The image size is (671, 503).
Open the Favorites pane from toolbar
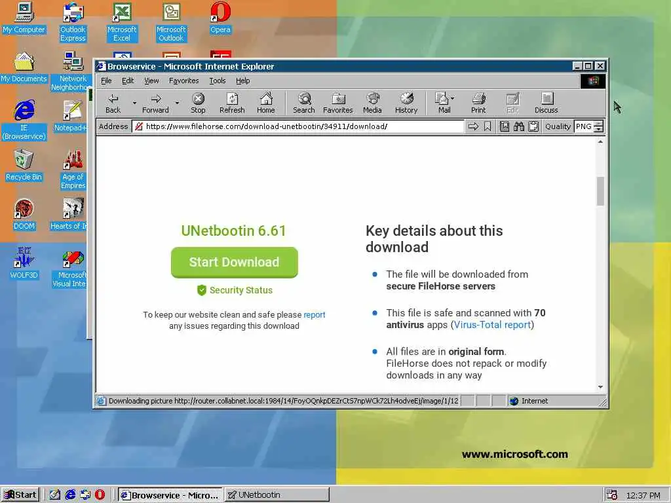[x=338, y=103]
